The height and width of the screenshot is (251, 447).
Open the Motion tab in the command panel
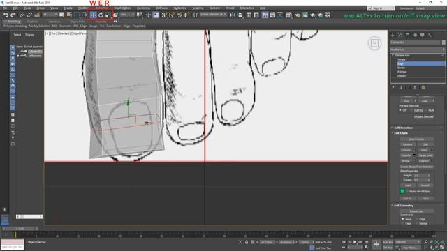[x=415, y=36]
